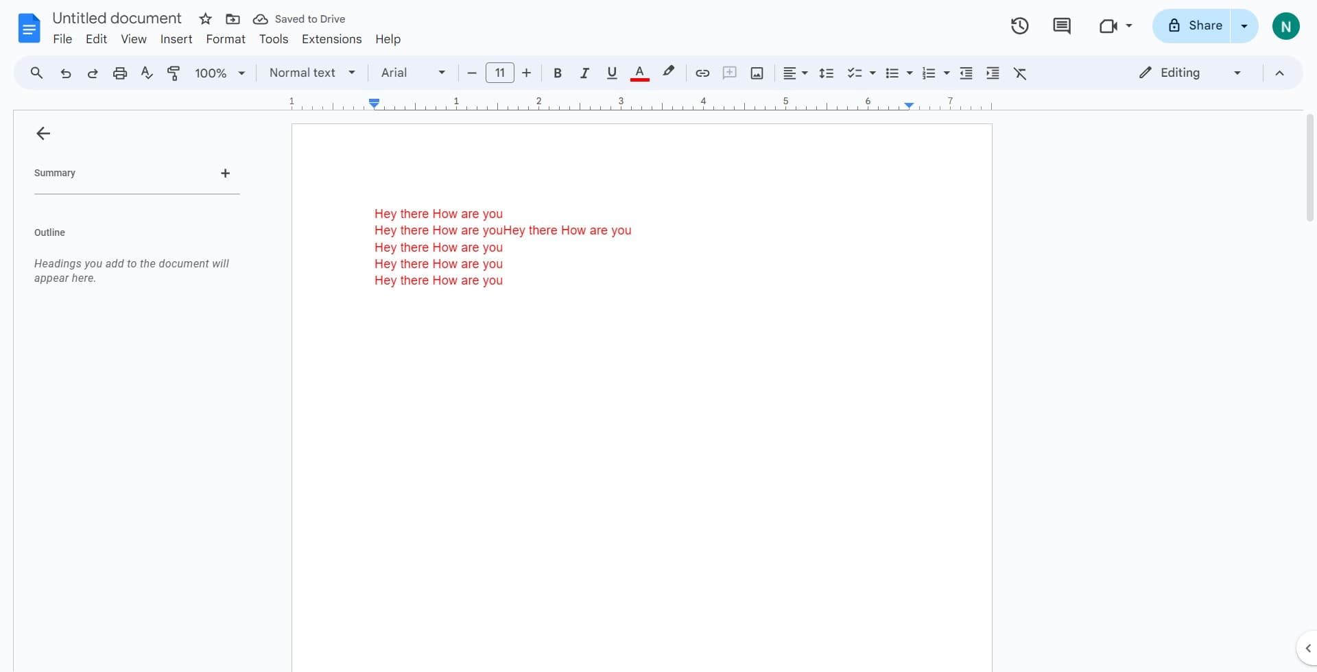
Task: Toggle bold formatting
Action: pyautogui.click(x=557, y=73)
